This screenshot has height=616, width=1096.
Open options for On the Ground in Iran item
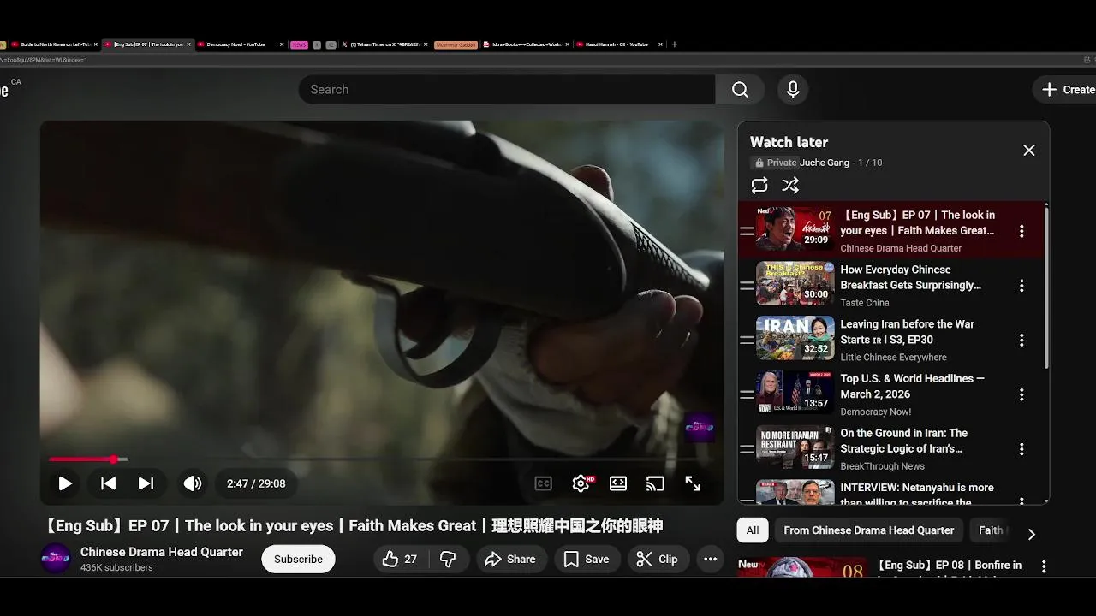point(1022,449)
